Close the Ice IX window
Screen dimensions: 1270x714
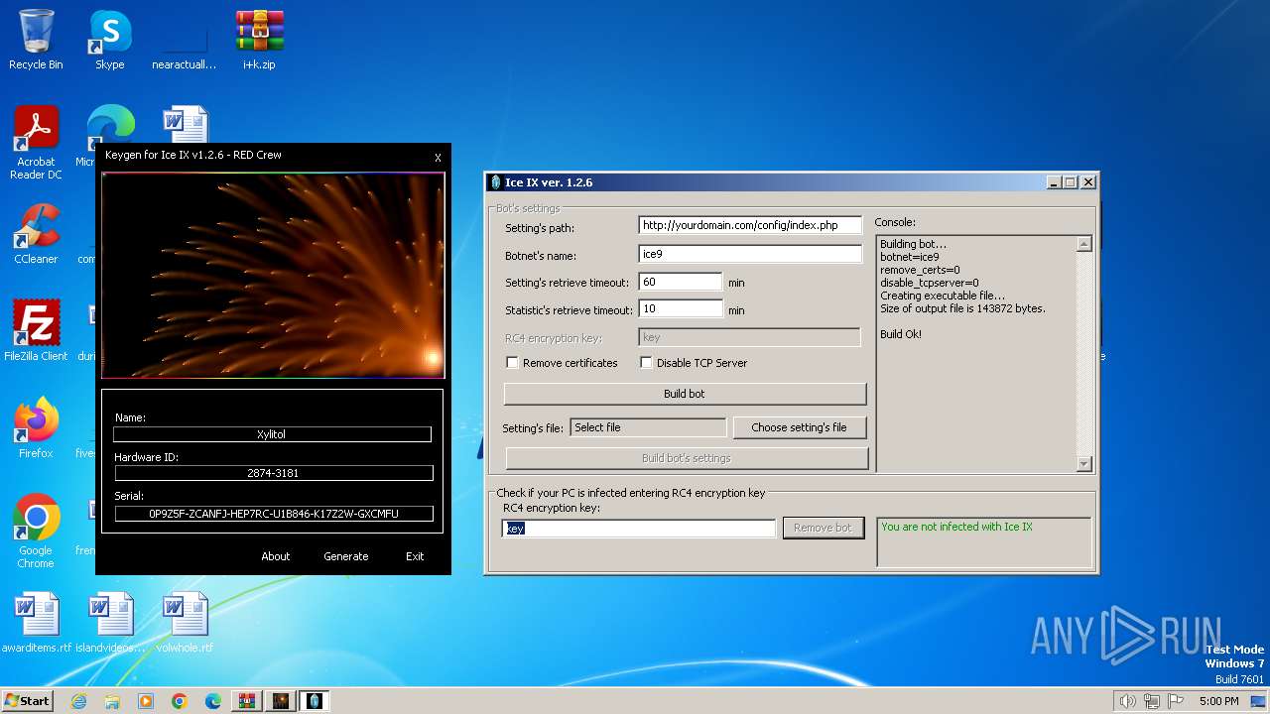coord(1088,182)
